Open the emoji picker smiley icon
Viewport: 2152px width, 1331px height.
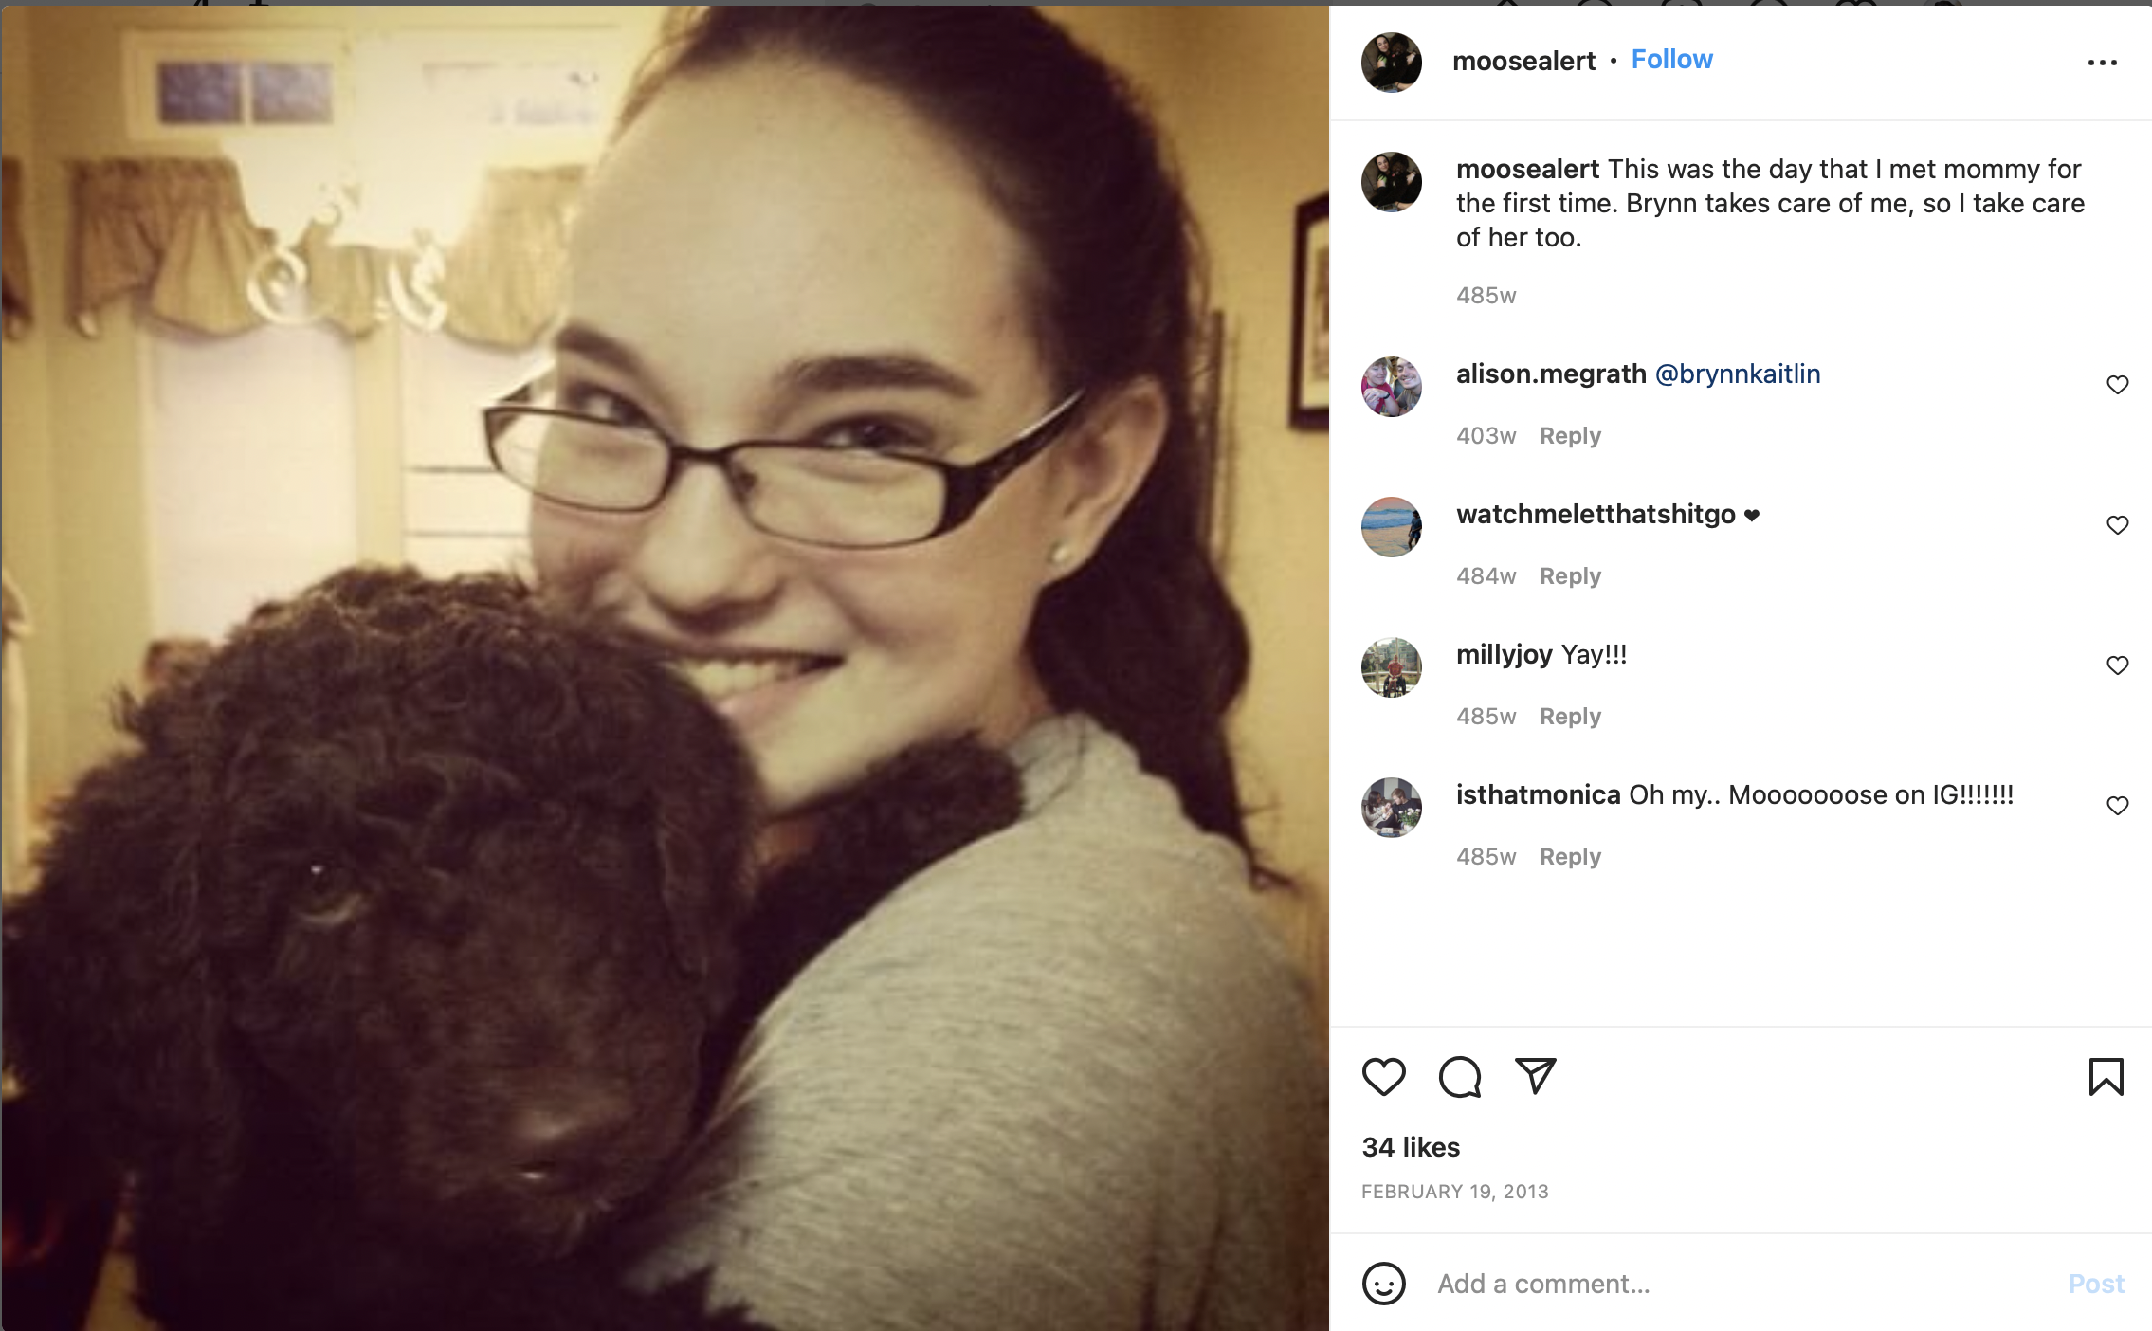pyautogui.click(x=1383, y=1284)
